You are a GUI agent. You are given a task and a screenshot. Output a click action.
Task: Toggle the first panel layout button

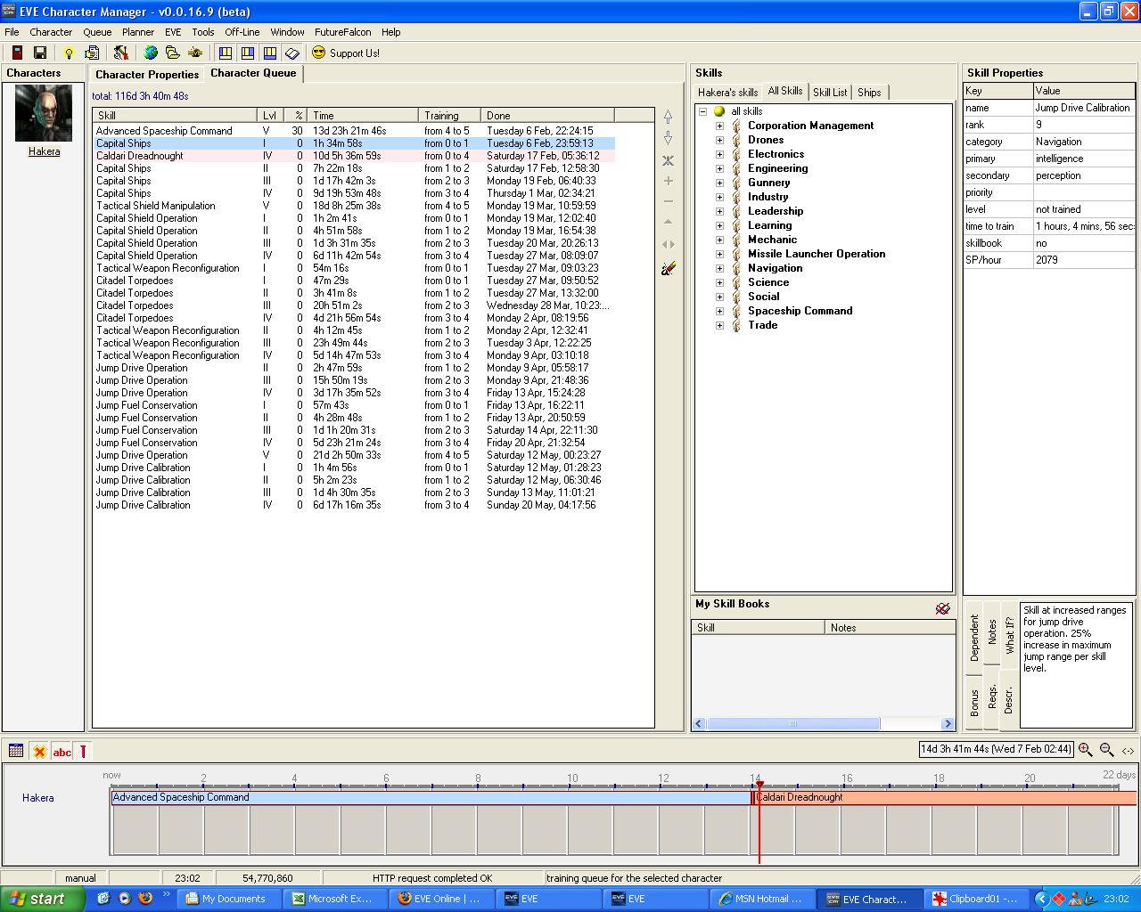226,53
